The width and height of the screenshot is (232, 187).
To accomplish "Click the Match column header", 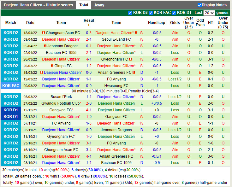I will pos(11,23).
